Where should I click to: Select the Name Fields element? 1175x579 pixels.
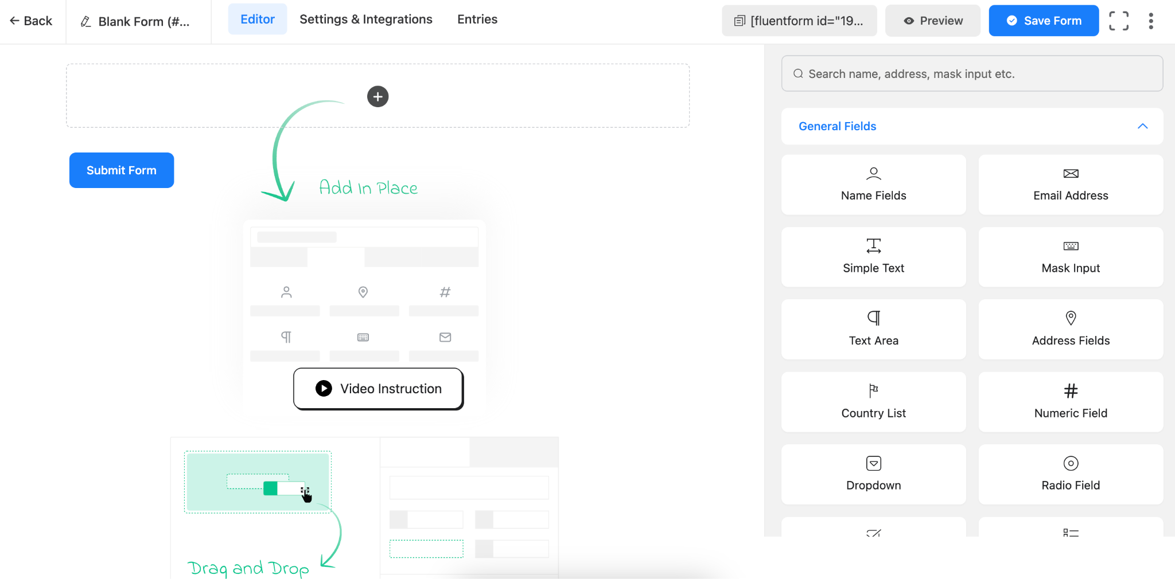873,183
